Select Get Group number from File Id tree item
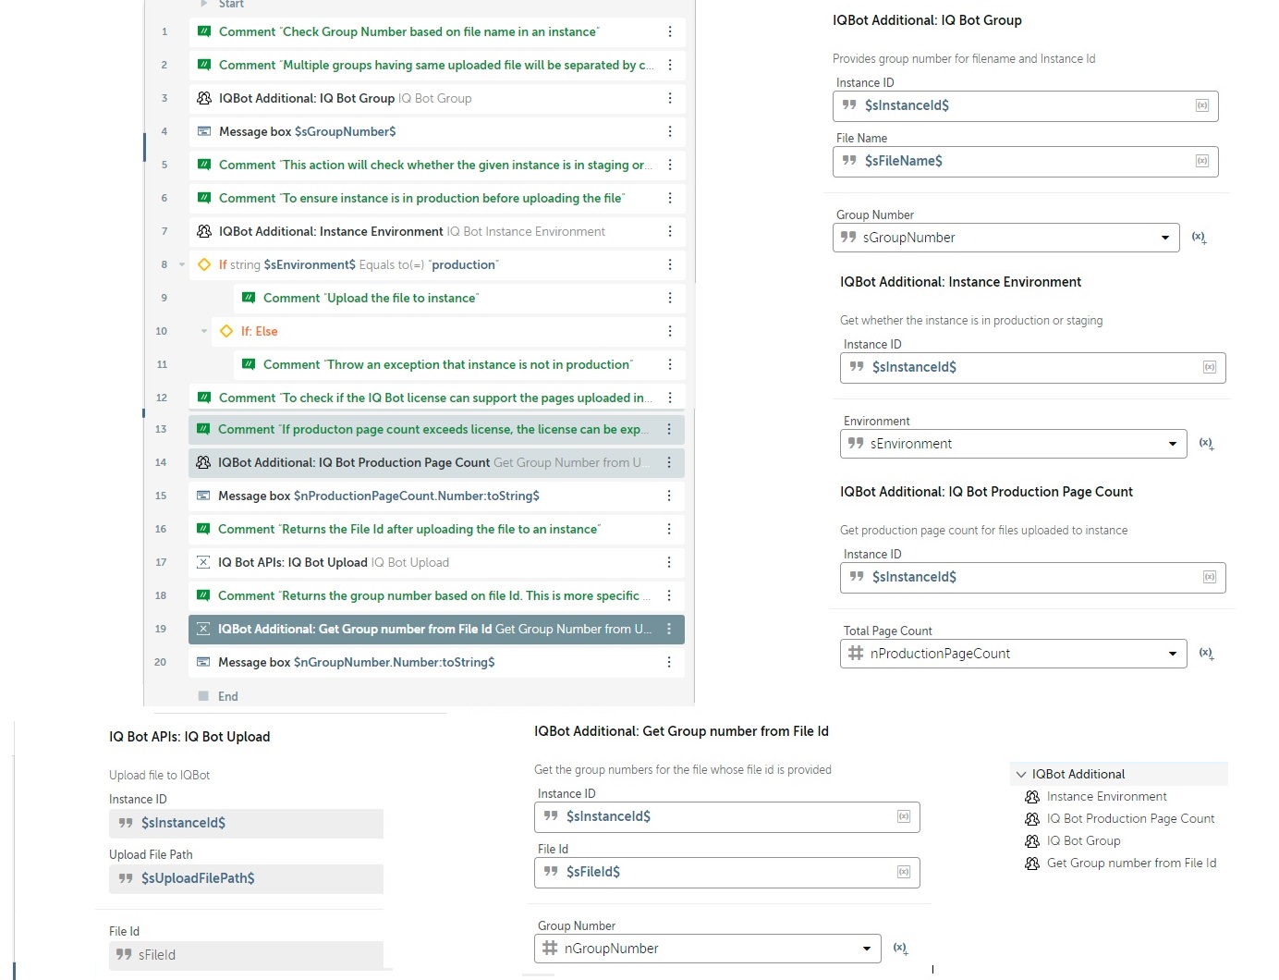 1131,864
